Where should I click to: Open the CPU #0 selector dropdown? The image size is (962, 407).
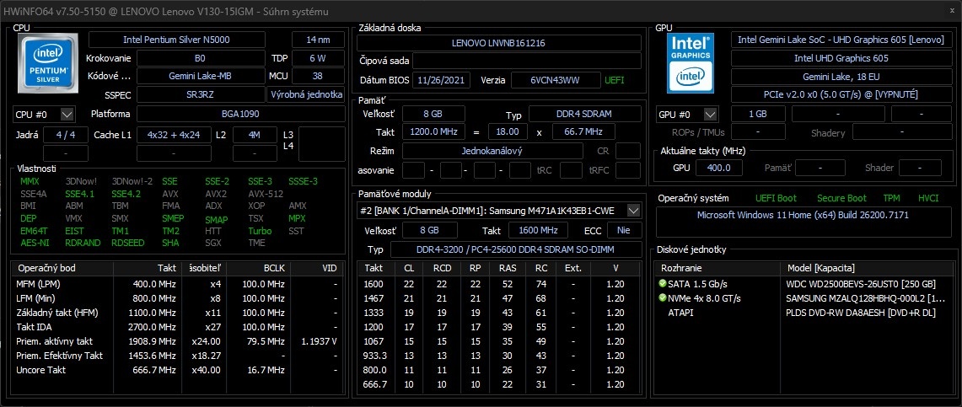[67, 114]
